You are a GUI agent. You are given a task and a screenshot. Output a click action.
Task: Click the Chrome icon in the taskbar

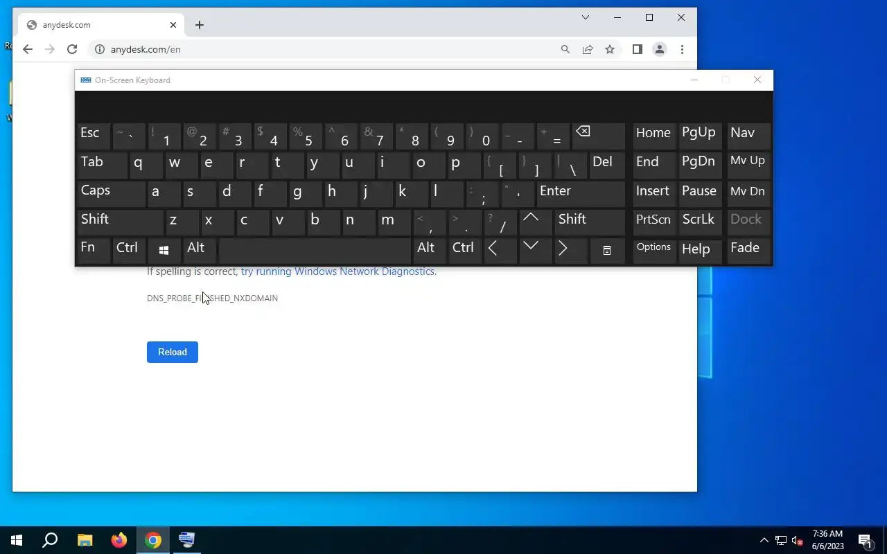pos(153,540)
